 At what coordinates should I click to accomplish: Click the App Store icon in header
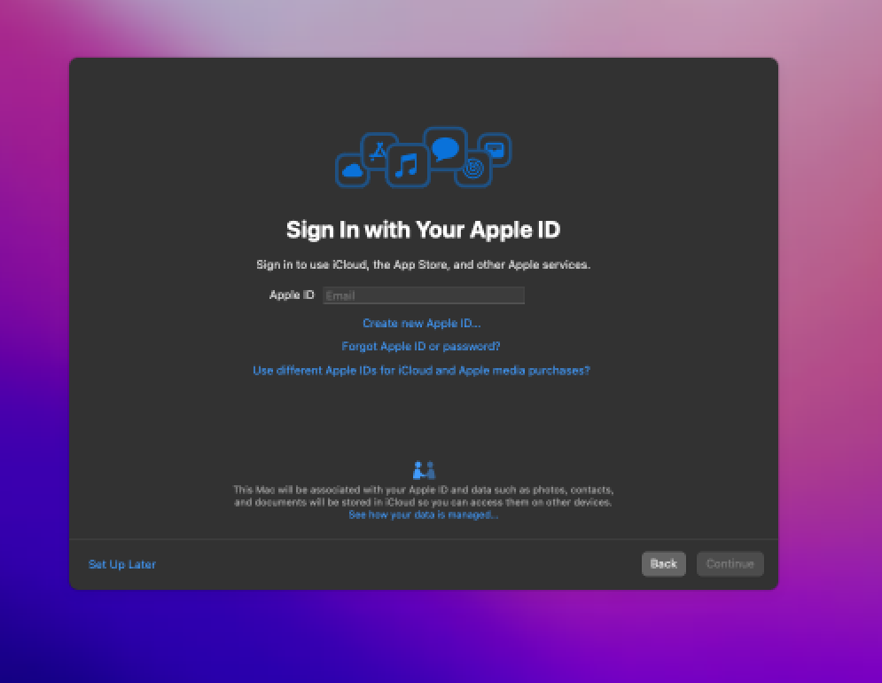[379, 151]
